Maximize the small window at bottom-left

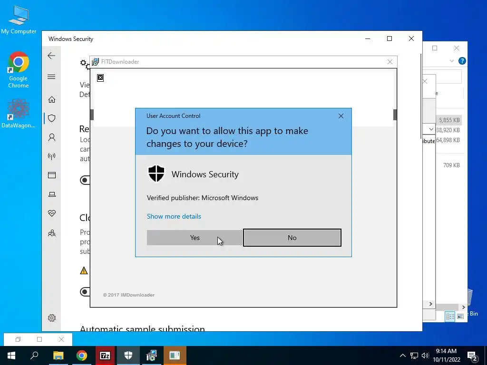39,339
